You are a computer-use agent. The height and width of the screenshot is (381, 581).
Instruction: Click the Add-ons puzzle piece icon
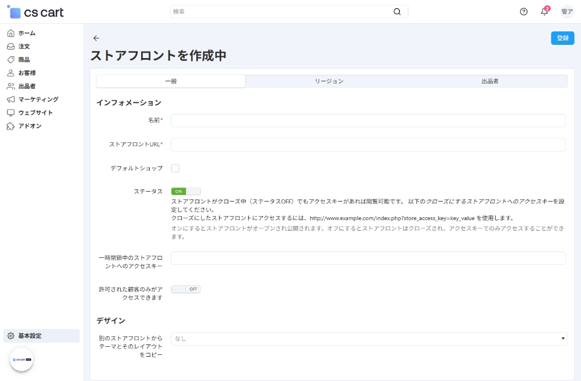tap(10, 126)
